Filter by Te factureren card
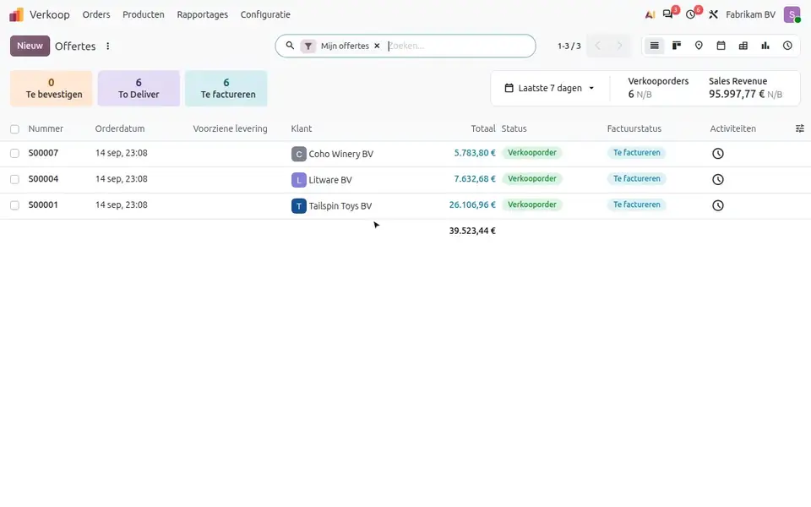 pos(226,89)
